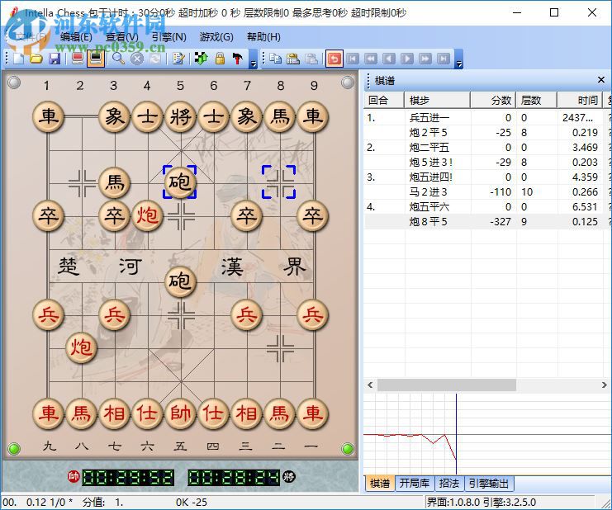
Task: Open the 编辑(E) menu
Action: (x=76, y=37)
